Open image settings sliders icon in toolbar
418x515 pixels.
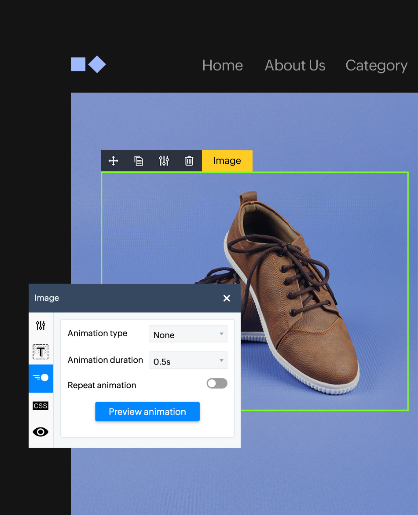pyautogui.click(x=164, y=161)
